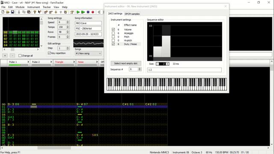Switch to the DPCM samples tab

(132, 14)
